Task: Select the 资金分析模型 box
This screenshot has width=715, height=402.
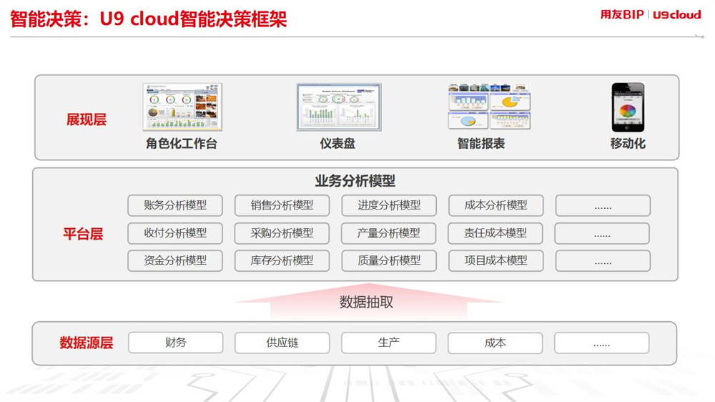Action: click(x=175, y=260)
